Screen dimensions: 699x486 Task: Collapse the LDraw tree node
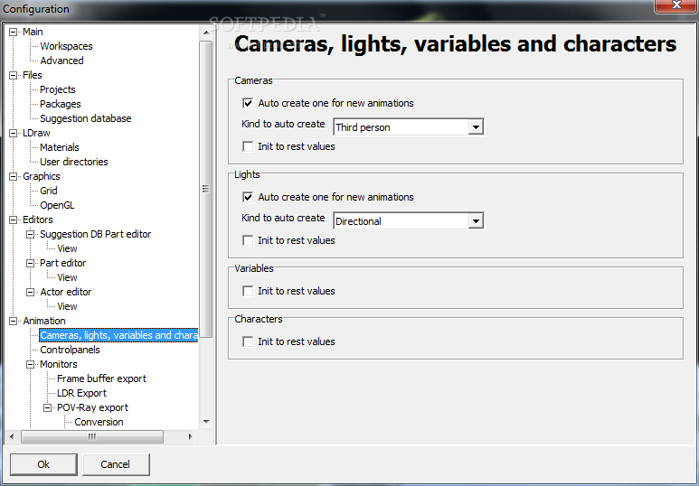tap(14, 133)
